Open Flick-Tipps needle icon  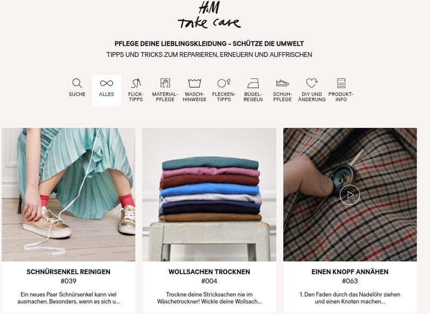pos(136,83)
